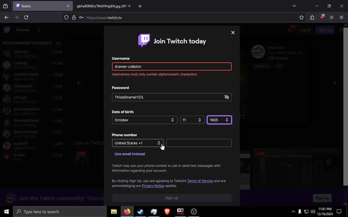Open the birth month dropdown showing October

tap(144, 120)
